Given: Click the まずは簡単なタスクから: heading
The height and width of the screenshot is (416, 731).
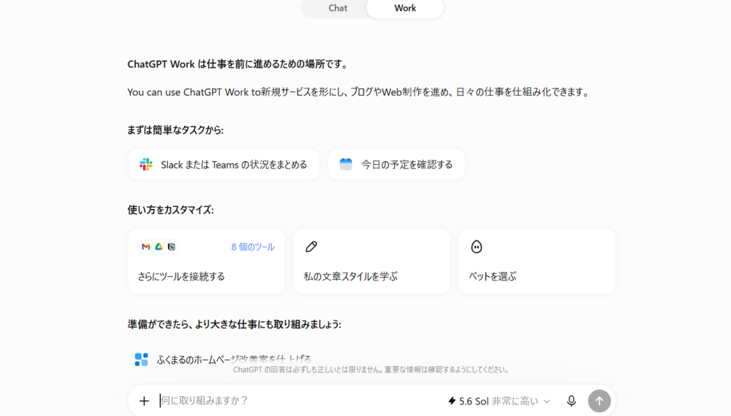Looking at the screenshot, I should point(176,130).
